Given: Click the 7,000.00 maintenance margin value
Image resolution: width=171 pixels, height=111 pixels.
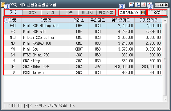Looking at the screenshot, I should pos(153,26).
